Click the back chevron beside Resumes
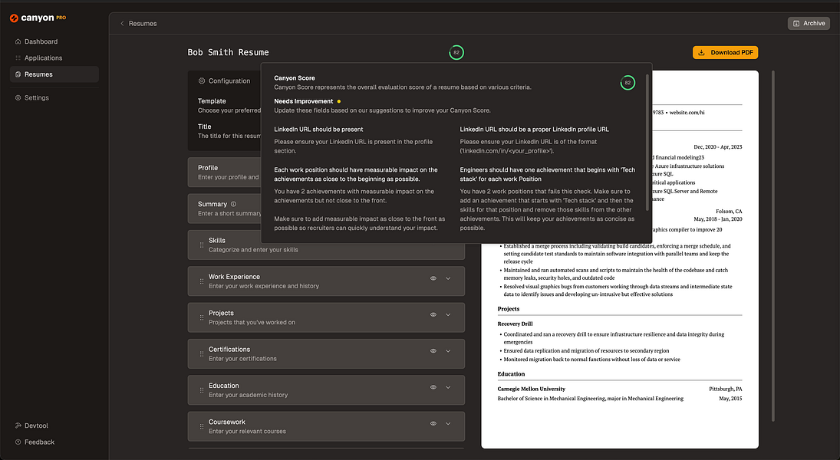Image resolution: width=840 pixels, height=460 pixels. (x=122, y=24)
